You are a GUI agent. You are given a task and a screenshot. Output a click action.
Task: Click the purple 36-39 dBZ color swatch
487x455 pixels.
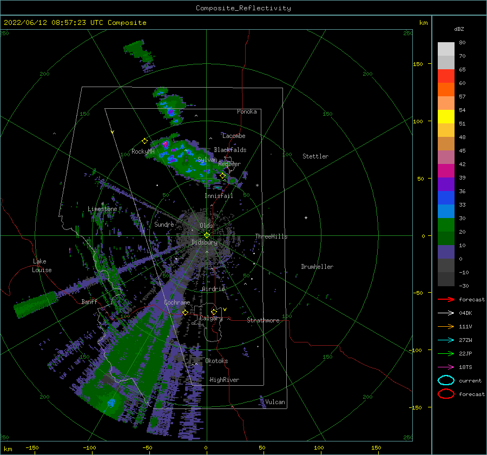coord(446,184)
